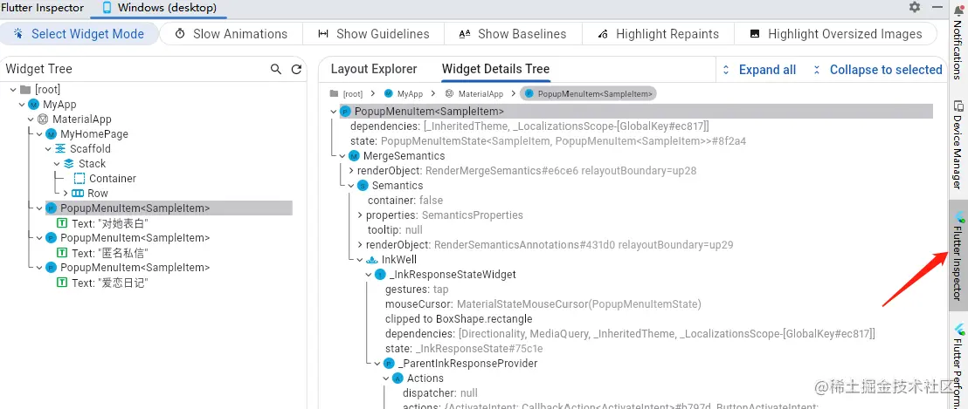The width and height of the screenshot is (968, 409).
Task: Go to MaterialApp in the breadcrumb
Action: (x=474, y=93)
